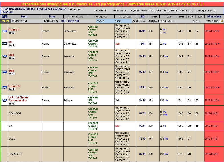
Task: Click SID 8701
Action: [142, 31]
